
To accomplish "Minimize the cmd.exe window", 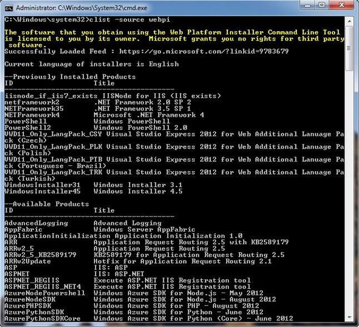I will (x=307, y=5).
